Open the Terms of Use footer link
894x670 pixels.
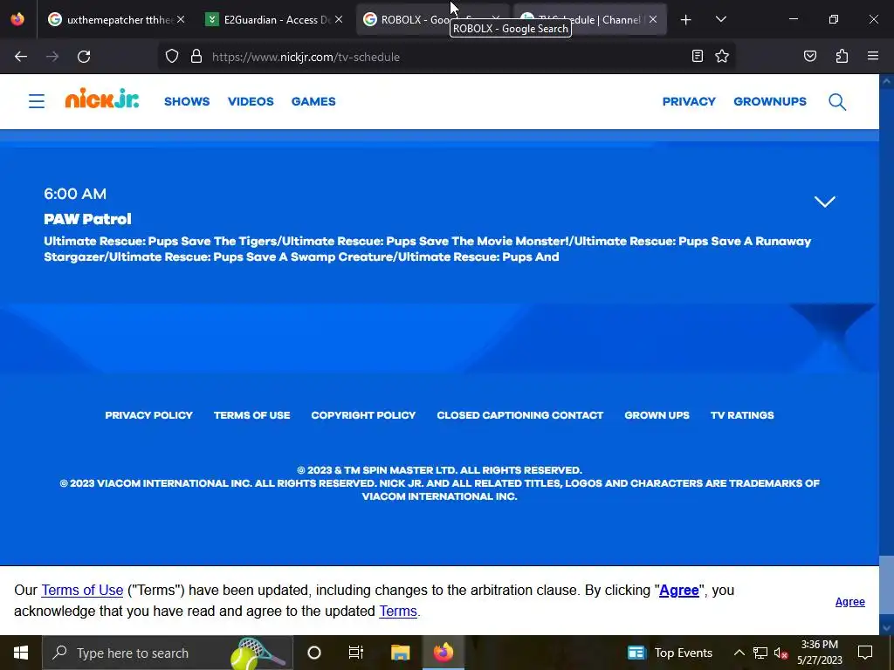[252, 415]
